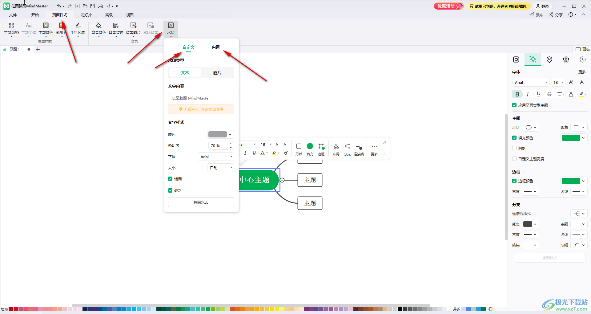The image size is (591, 314).
Task: Toggle 应用至同类型主题 checkbox
Action: [x=514, y=105]
